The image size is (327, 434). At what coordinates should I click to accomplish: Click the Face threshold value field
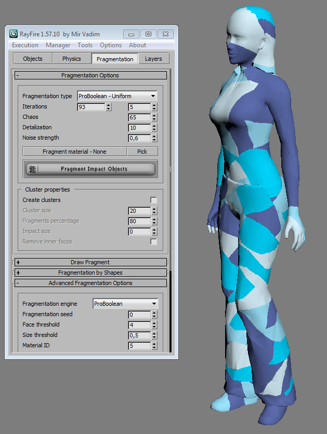click(139, 325)
